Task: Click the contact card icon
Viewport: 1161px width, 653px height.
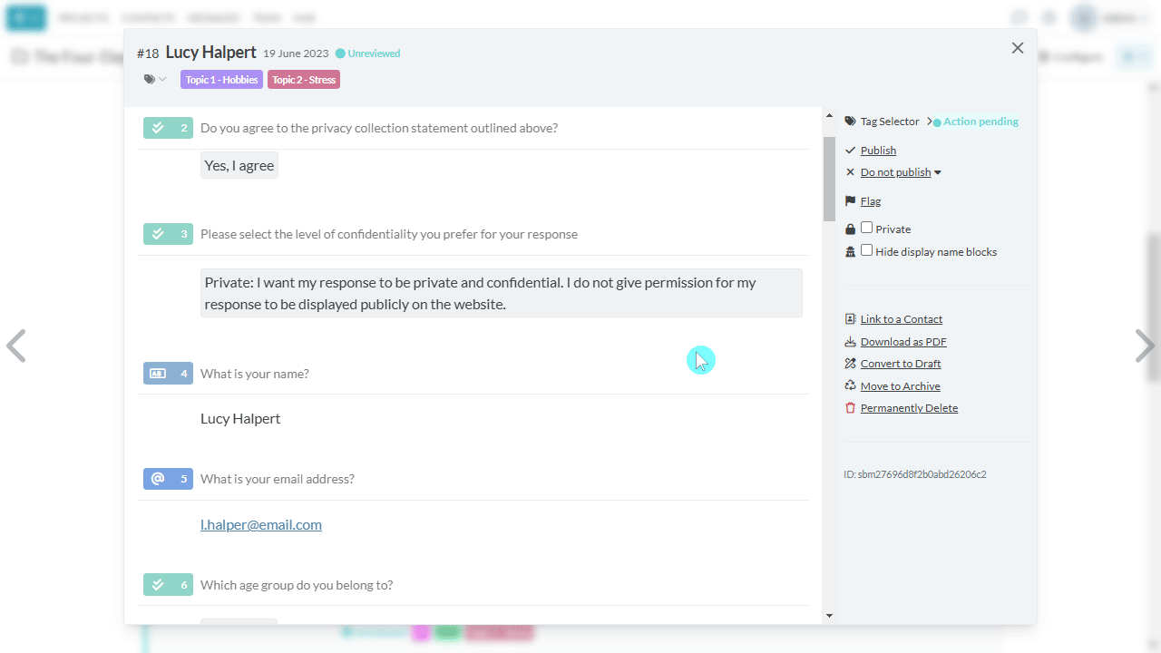Action: pyautogui.click(x=850, y=319)
